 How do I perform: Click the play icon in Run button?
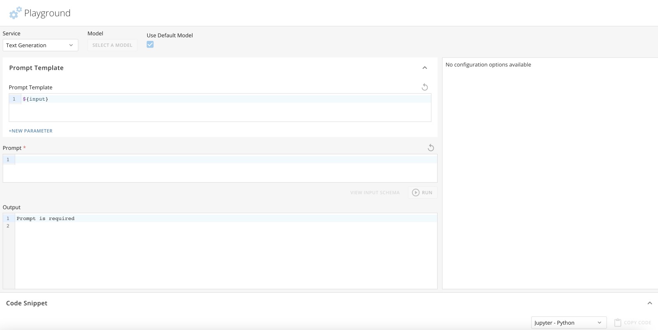[416, 192]
